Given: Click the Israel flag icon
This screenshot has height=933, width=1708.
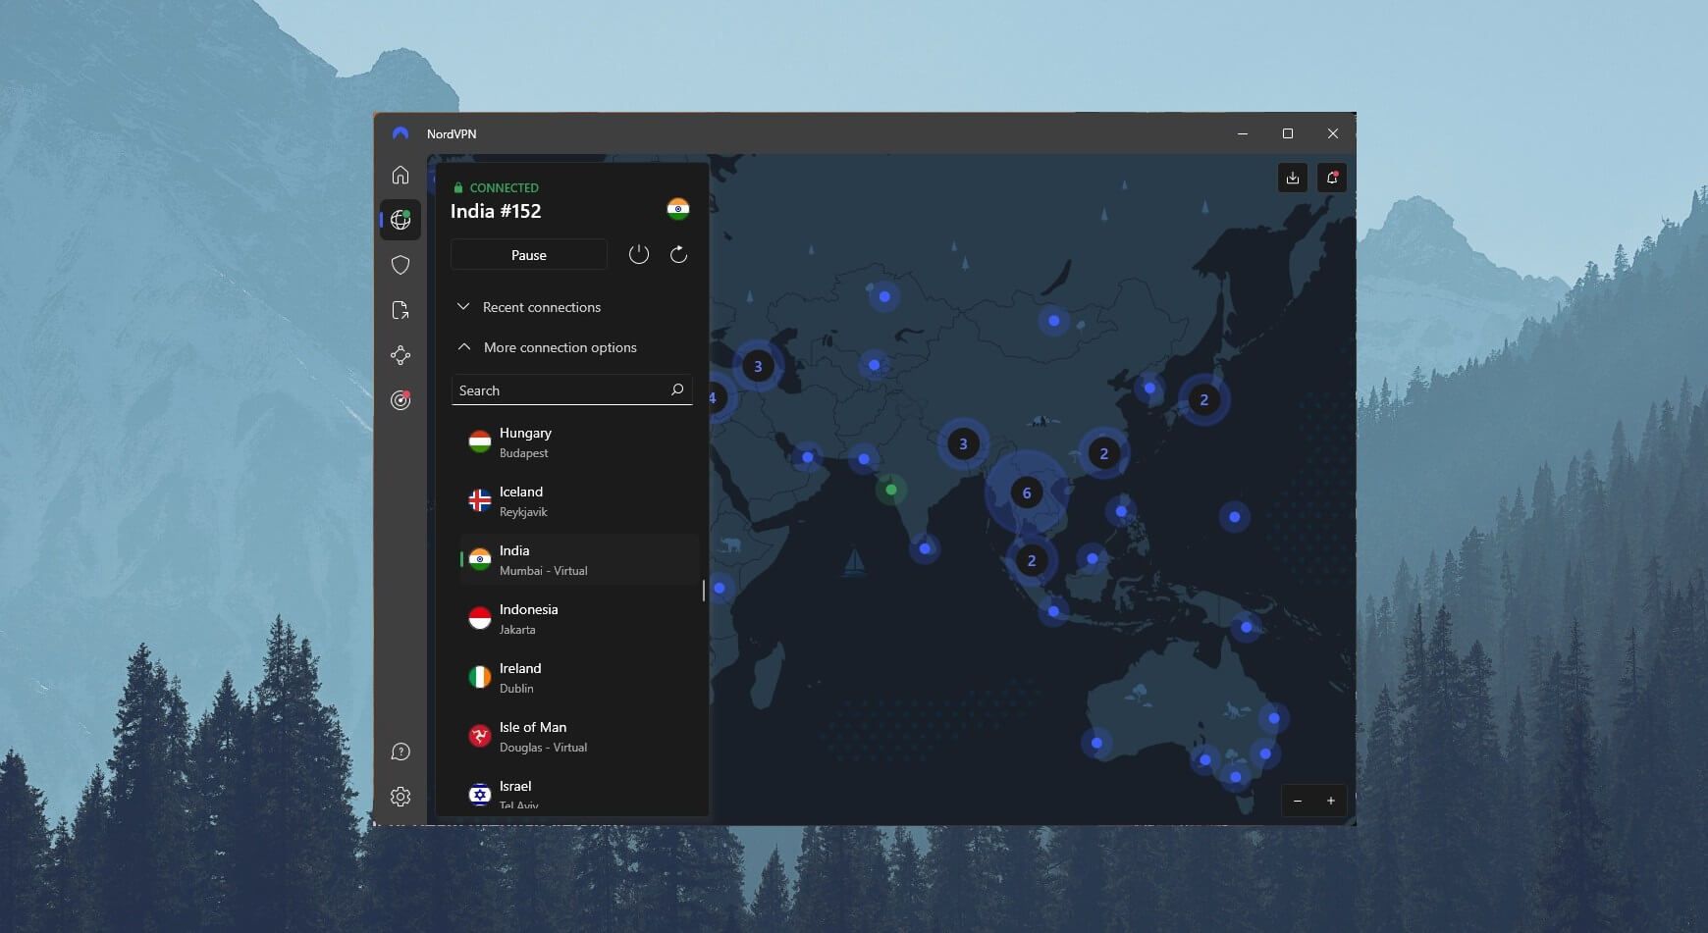Looking at the screenshot, I should click(x=480, y=795).
